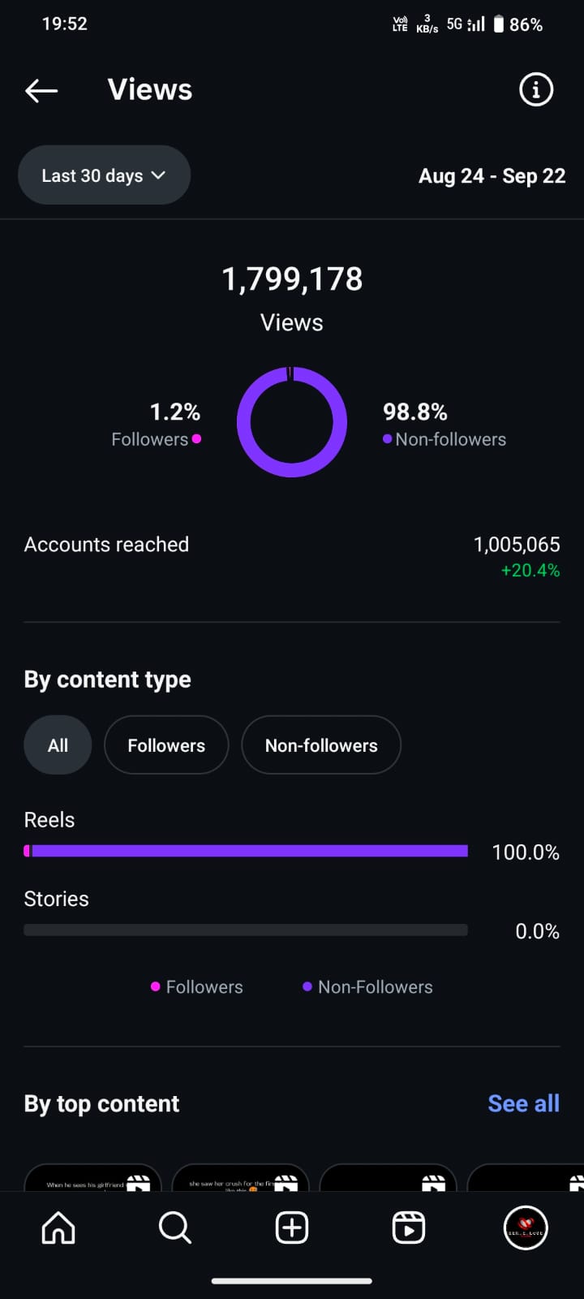584x1299 pixels.
Task: Go to Home feed icon
Action: pyautogui.click(x=58, y=1228)
